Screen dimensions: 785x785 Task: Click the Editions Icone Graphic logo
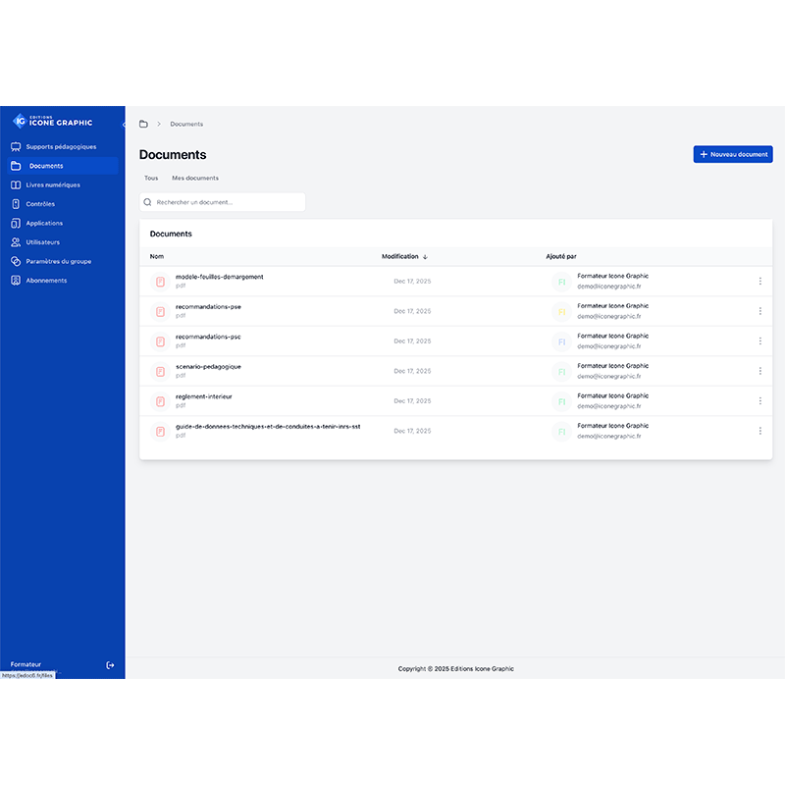[x=53, y=121]
